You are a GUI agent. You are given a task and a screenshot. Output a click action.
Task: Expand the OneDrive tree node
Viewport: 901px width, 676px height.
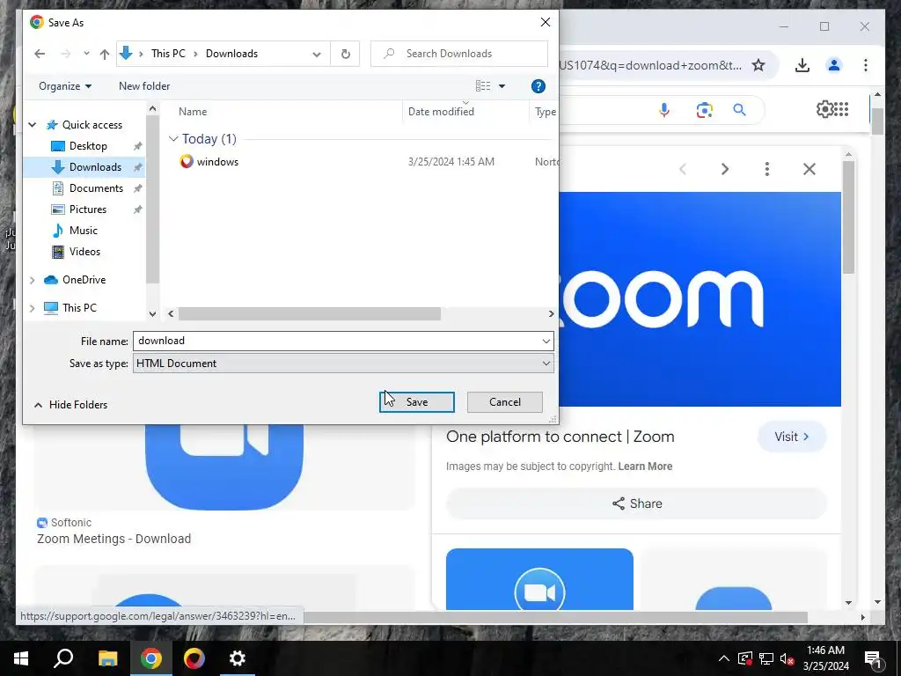coord(33,280)
